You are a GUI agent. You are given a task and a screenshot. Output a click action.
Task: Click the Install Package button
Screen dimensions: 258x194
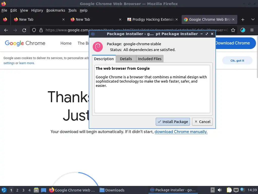[x=173, y=122]
